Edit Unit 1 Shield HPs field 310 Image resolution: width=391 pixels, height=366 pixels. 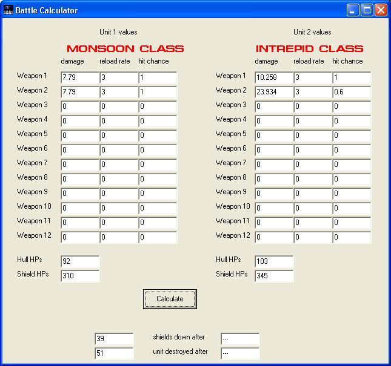pos(80,276)
